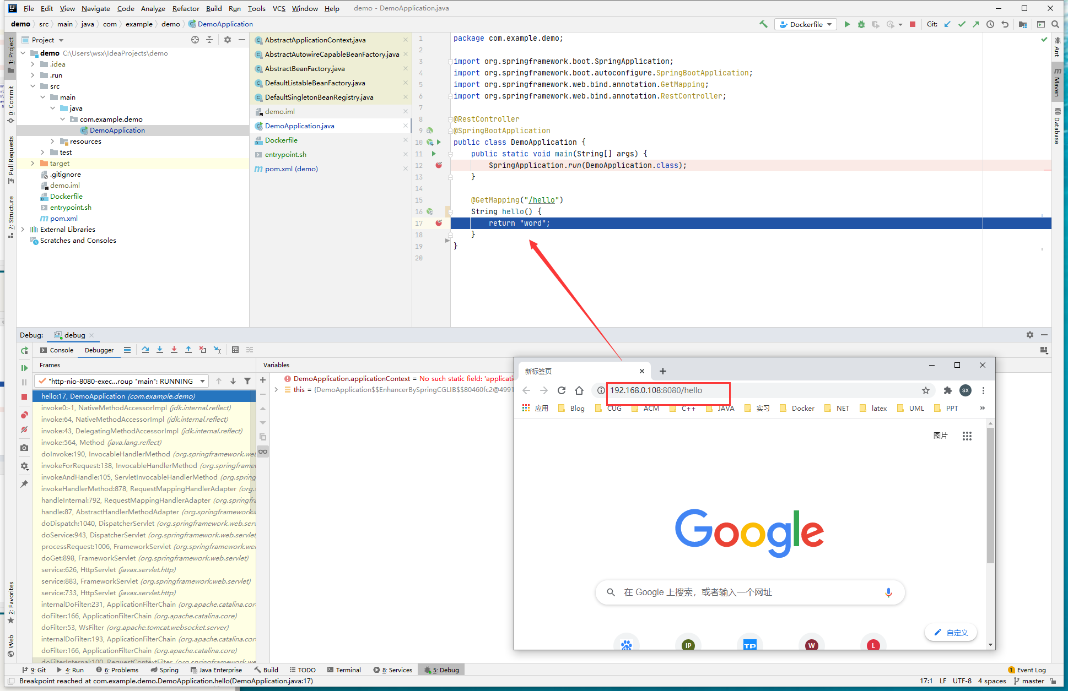Open View Breakpoints double red circles
Viewport: 1068px width, 691px height.
[24, 415]
